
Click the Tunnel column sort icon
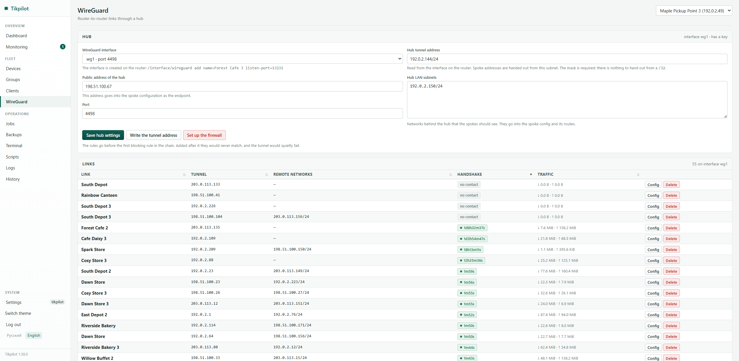pos(267,175)
